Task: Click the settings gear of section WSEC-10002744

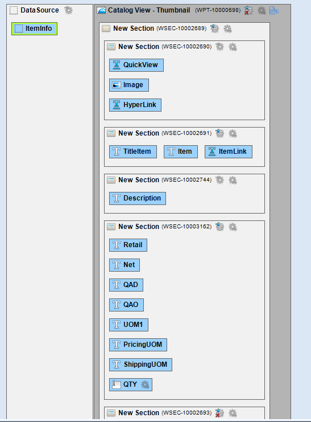Action: point(233,180)
